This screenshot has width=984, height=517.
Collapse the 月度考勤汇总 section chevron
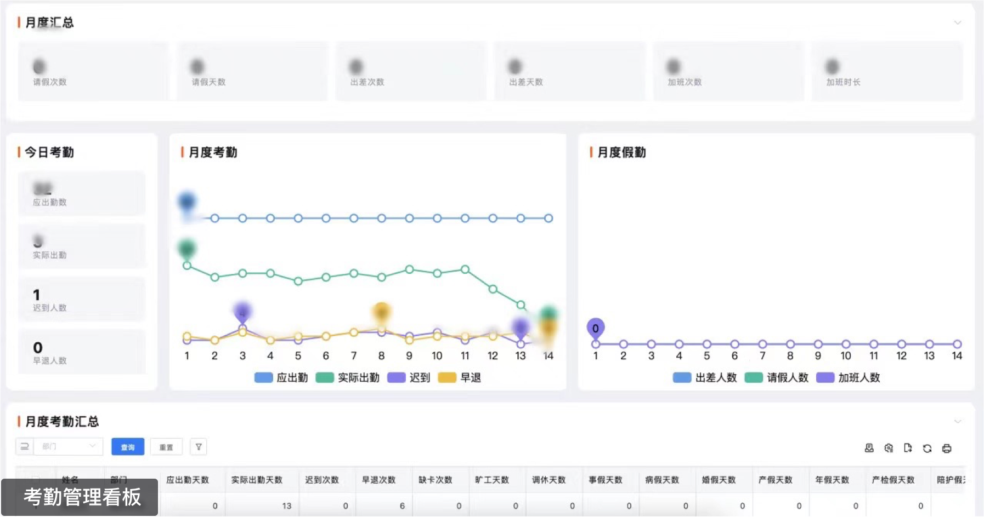coord(957,421)
